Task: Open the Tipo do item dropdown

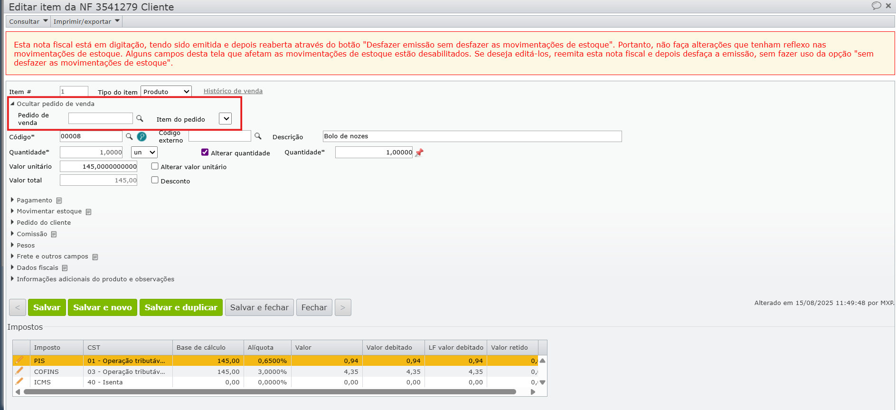Action: pos(166,92)
